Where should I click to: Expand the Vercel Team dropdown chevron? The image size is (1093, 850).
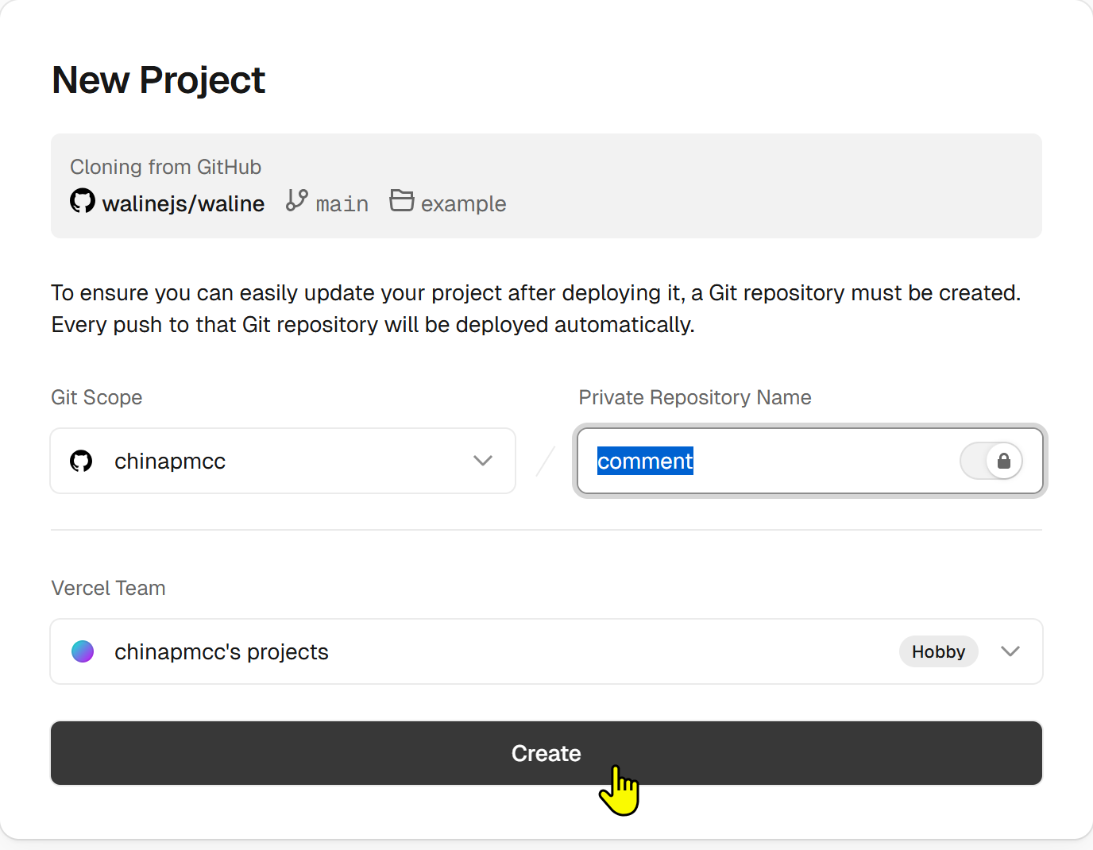[x=1010, y=651]
